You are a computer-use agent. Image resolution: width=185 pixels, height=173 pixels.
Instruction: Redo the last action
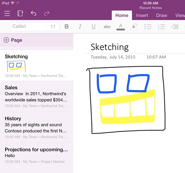[x=47, y=13]
